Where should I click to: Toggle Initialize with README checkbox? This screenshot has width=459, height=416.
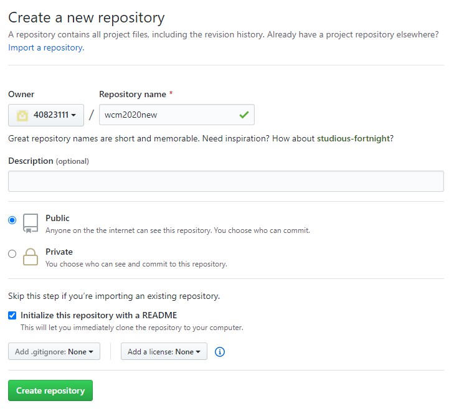[12, 315]
